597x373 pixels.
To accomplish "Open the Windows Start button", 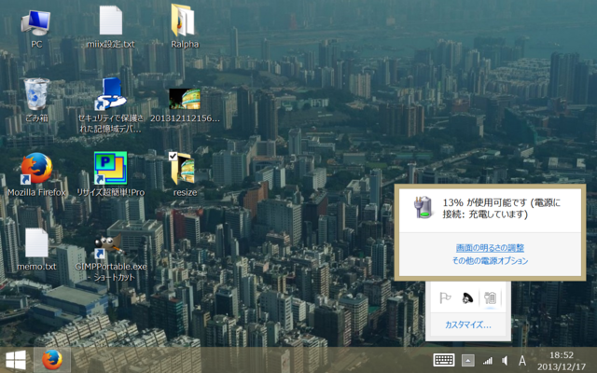I will [16, 360].
